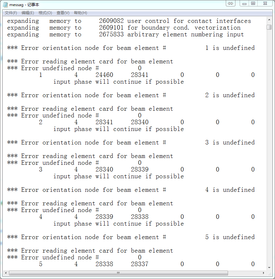Close the messag Notepad window
Viewport: 275px width, 279px height.
click(x=265, y=3)
